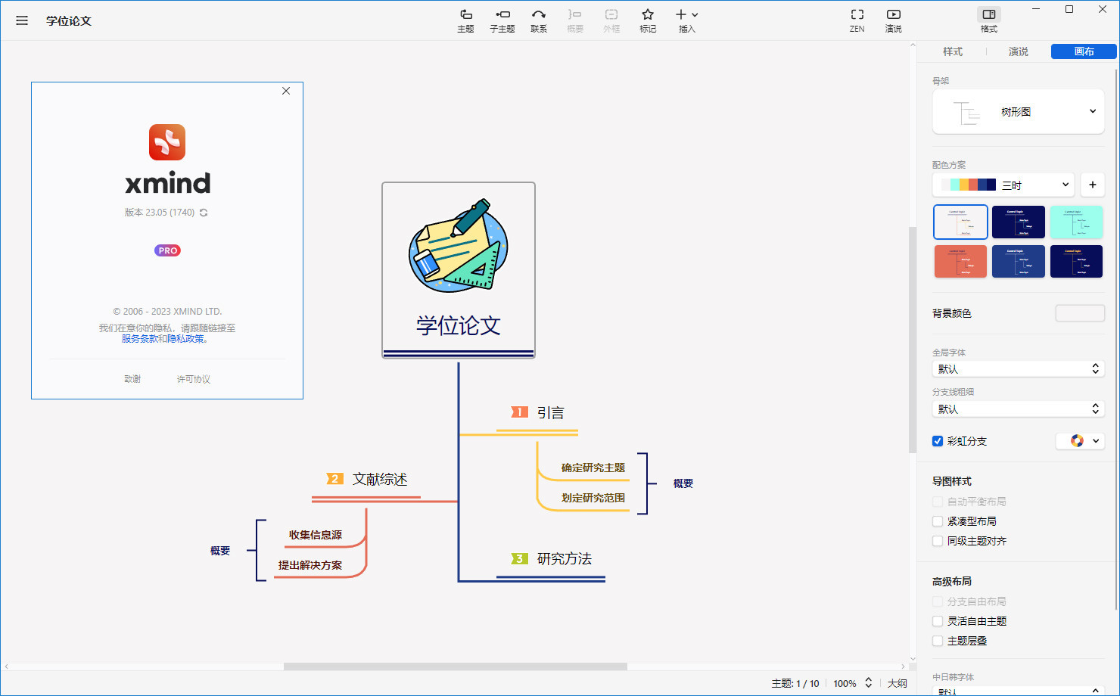Select the 确定研究主题 subtopic
1120x696 pixels.
pyautogui.click(x=593, y=468)
